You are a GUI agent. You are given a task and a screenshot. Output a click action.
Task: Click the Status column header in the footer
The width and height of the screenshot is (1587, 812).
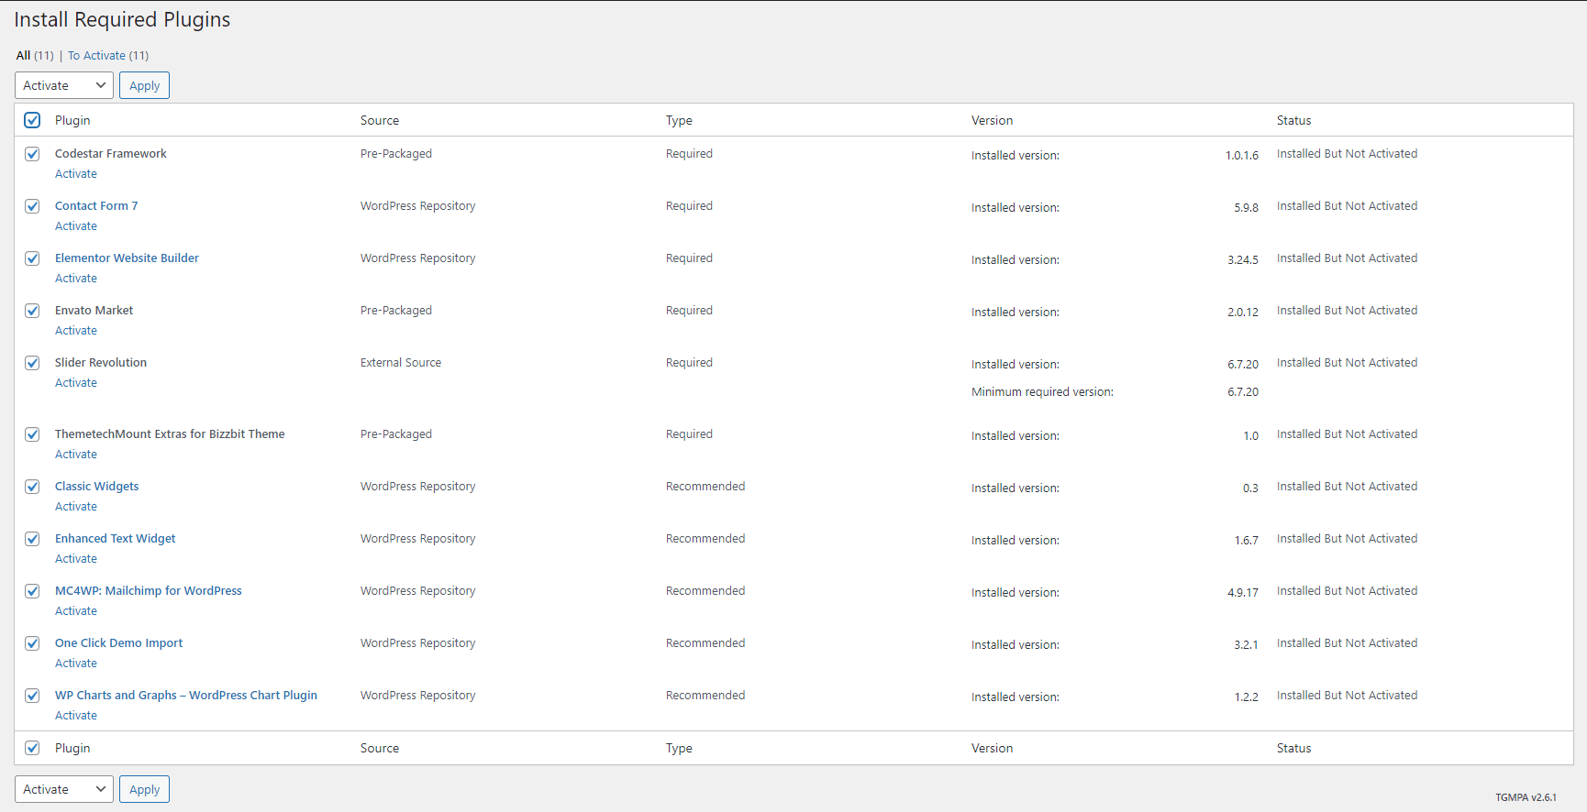(1294, 748)
